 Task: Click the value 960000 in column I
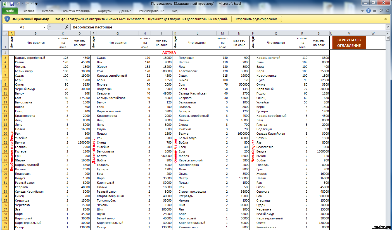[161, 156]
